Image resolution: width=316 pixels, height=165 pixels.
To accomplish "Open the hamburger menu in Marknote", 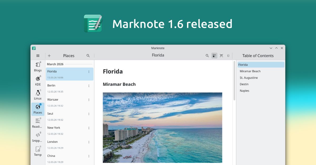I will click(38, 56).
